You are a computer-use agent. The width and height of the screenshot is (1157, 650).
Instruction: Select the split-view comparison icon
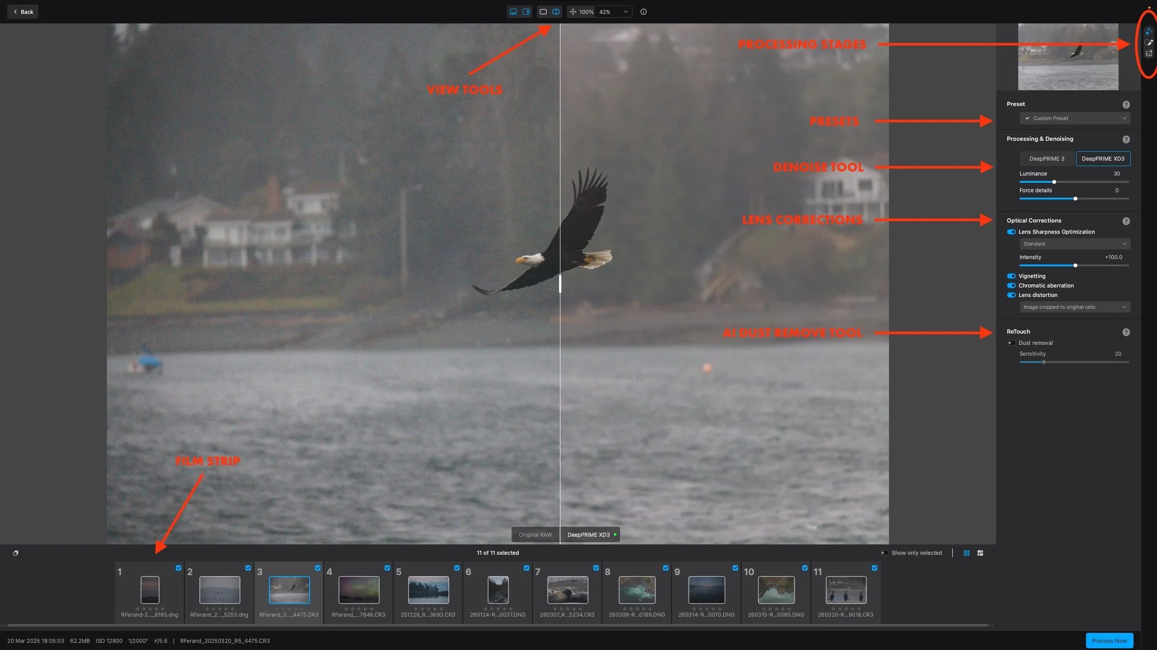click(x=556, y=12)
